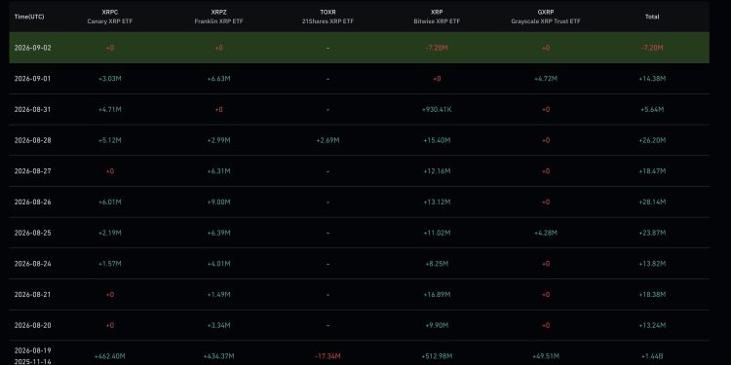Screen dimensions: 731x365
Task: Click the +13.12M Bitwise value
Action: (x=437, y=202)
